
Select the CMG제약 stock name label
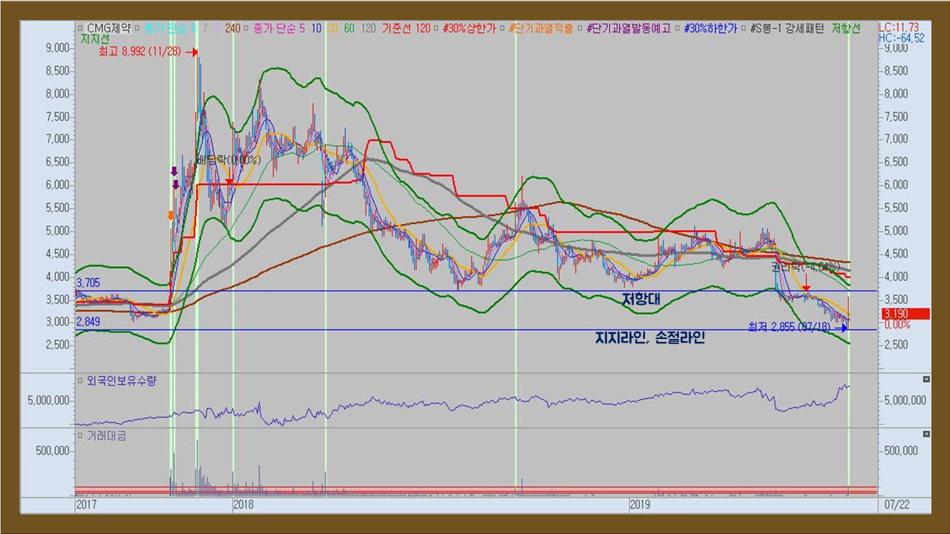click(109, 28)
